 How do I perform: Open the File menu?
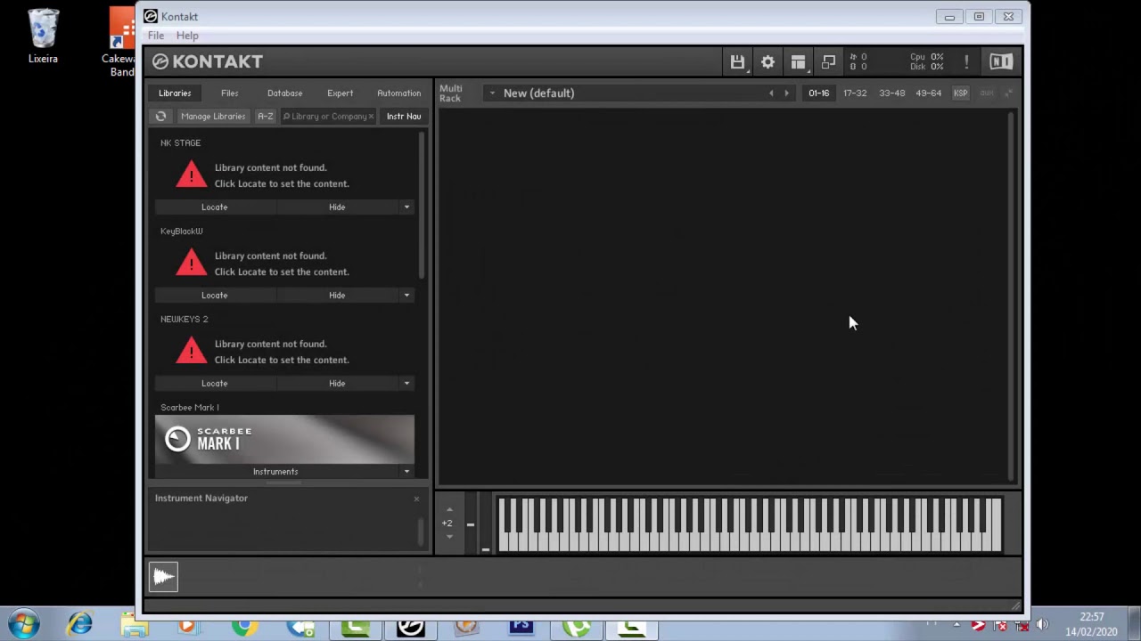pos(156,36)
